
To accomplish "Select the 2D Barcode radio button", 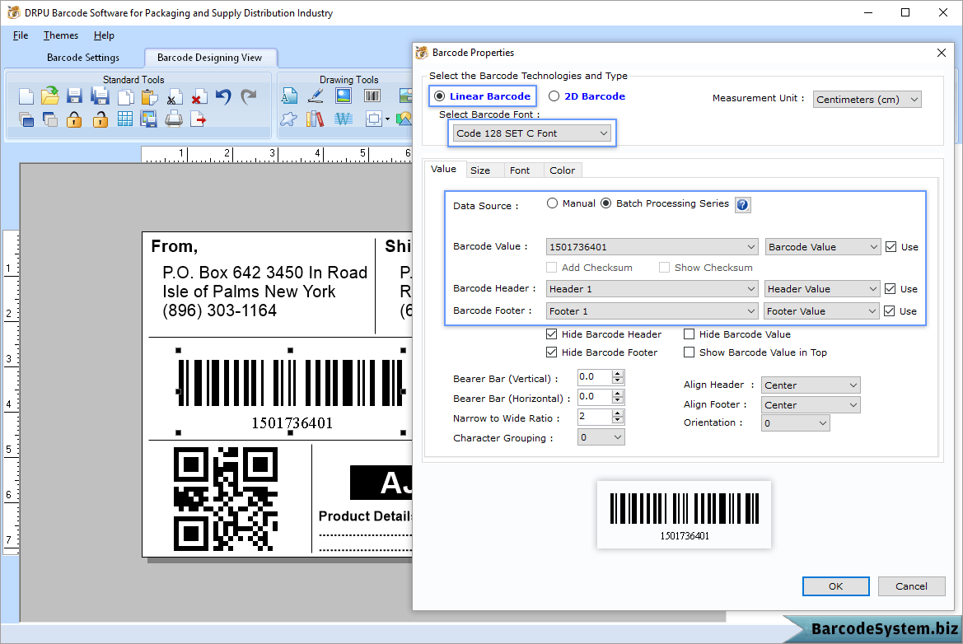I will click(554, 96).
